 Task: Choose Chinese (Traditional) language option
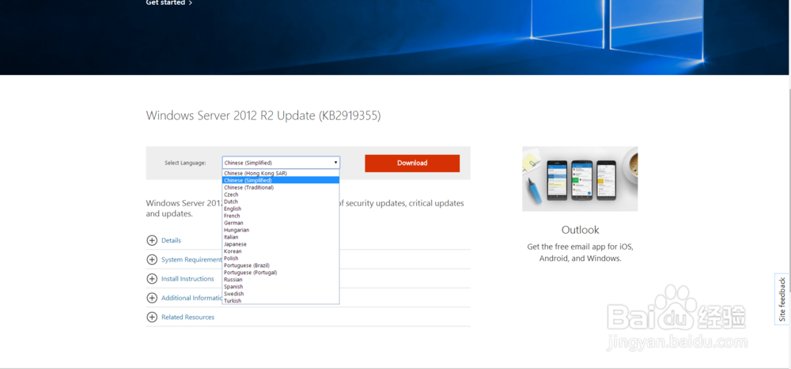point(281,187)
